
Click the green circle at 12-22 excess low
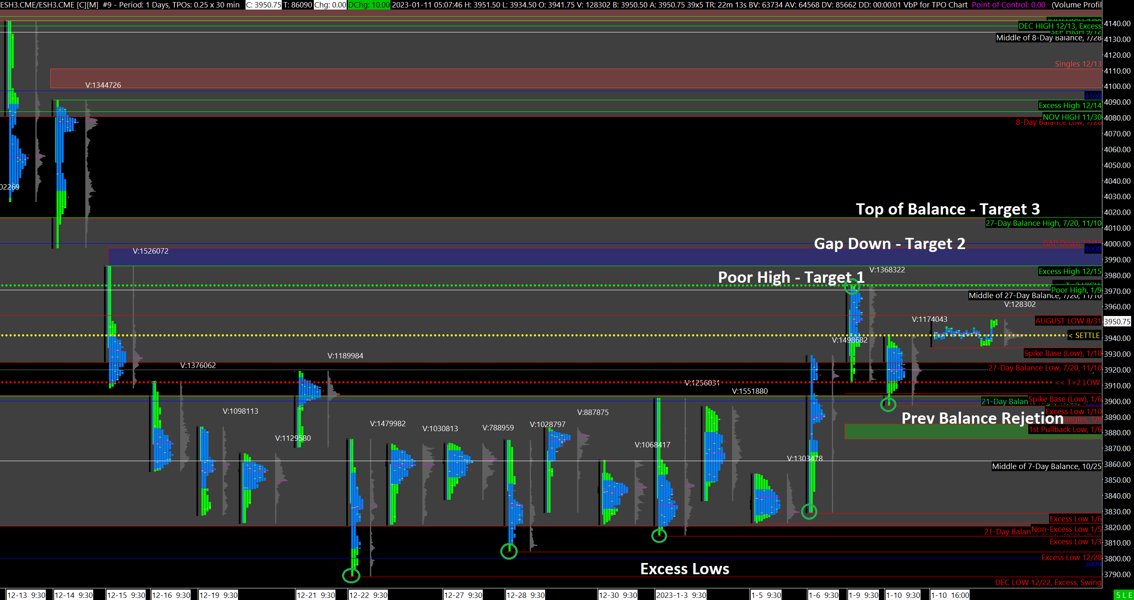point(351,575)
